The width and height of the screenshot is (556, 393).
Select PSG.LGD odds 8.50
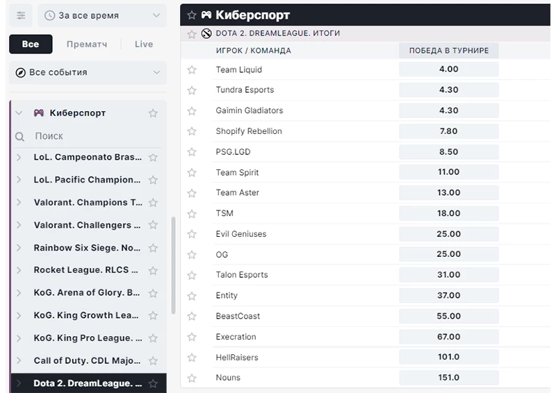(x=448, y=151)
